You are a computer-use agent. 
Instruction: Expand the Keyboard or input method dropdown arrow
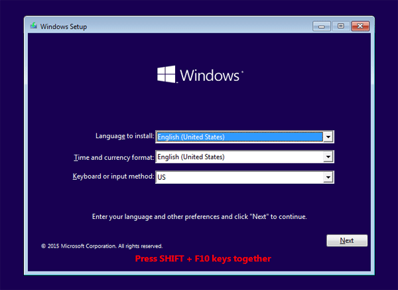[328, 177]
